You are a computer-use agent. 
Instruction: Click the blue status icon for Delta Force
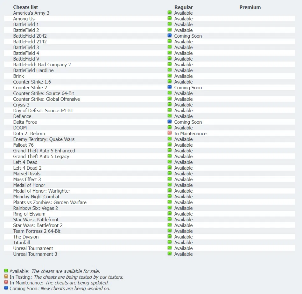[170, 121]
